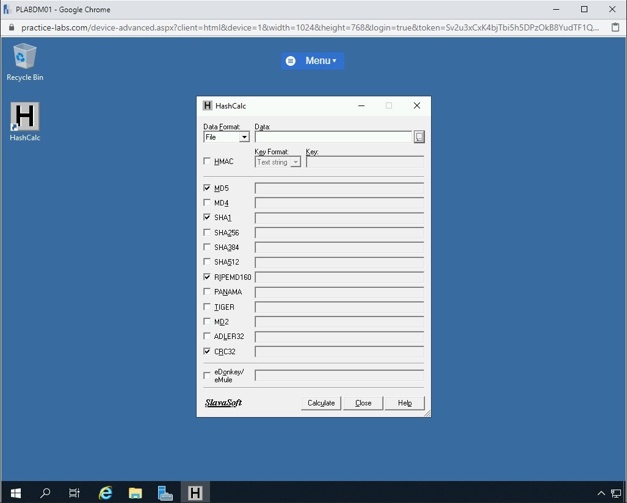
Task: Open the HashCalc desktop shortcut icon
Action: click(25, 117)
